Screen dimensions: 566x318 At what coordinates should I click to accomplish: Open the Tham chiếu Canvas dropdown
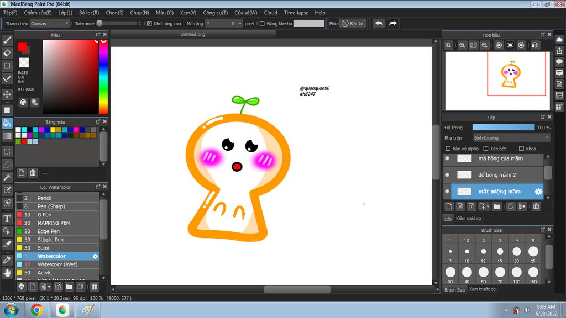[x=49, y=23]
